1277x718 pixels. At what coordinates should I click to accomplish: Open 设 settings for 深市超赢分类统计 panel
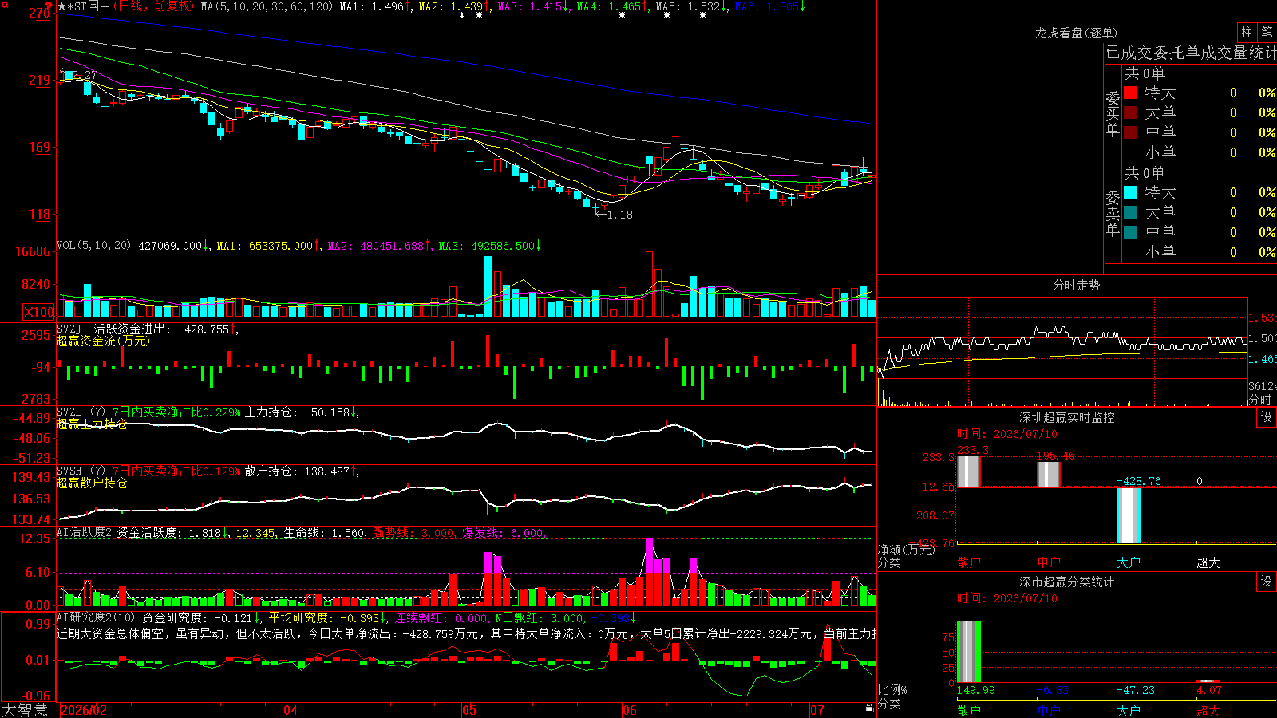pyautogui.click(x=1267, y=582)
